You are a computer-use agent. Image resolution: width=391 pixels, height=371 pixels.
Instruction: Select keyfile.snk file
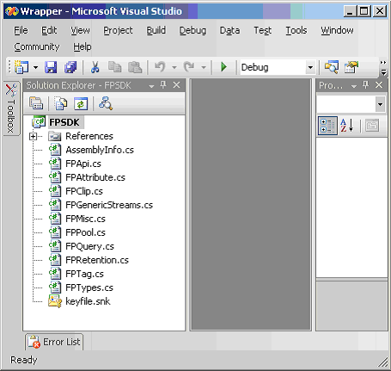[88, 301]
